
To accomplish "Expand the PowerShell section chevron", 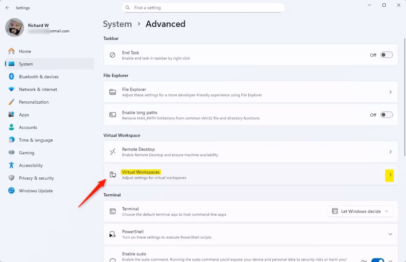I will [390, 234].
